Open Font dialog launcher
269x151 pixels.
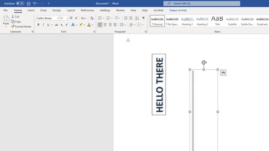[x=94, y=32]
